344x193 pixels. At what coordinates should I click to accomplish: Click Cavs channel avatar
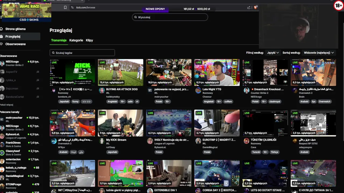pos(246,141)
